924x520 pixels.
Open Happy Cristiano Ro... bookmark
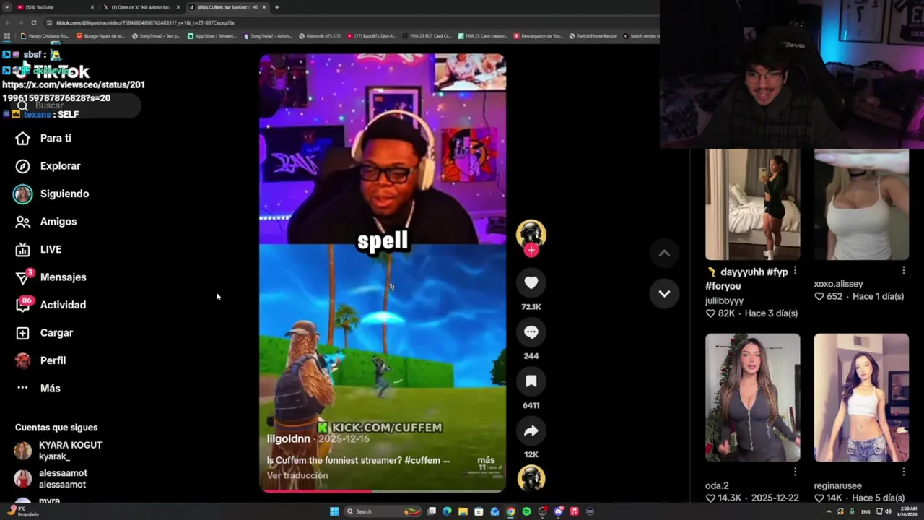[x=45, y=36]
